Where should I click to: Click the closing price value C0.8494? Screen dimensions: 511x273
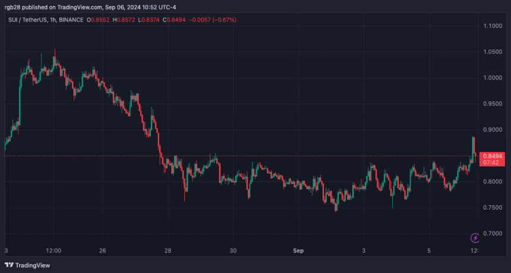click(x=176, y=20)
